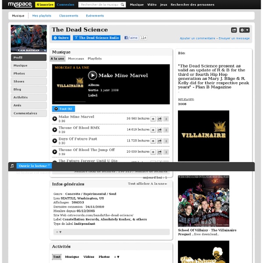Focus the music search field
263x263 pixels.
pyautogui.click(x=100, y=5)
